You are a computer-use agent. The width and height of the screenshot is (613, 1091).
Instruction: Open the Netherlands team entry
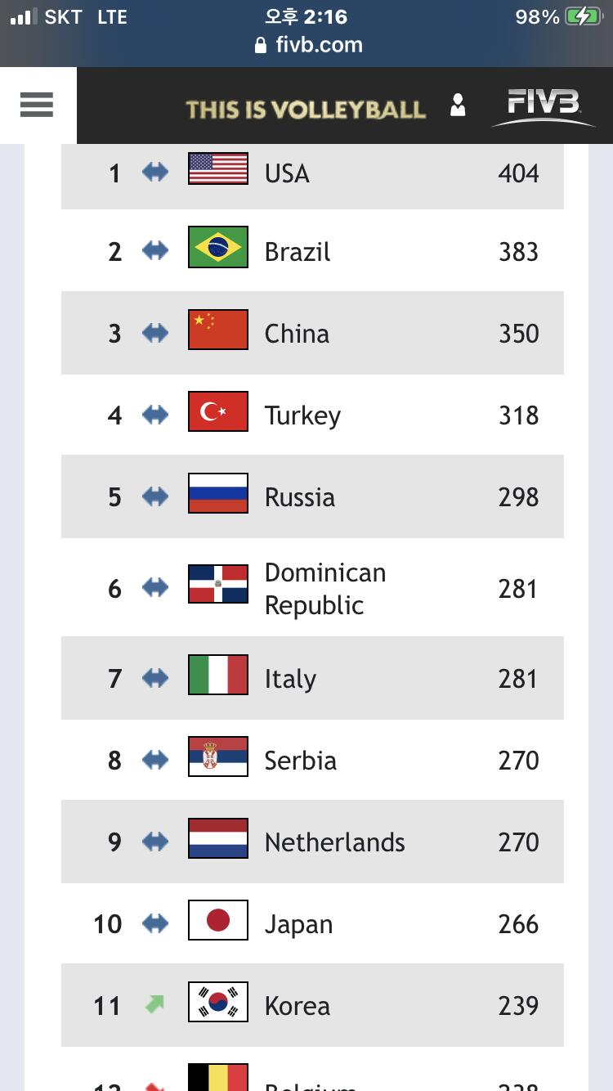coord(334,842)
